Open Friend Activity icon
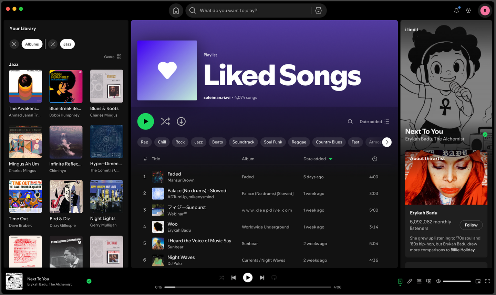This screenshot has height=295, width=496. [468, 11]
